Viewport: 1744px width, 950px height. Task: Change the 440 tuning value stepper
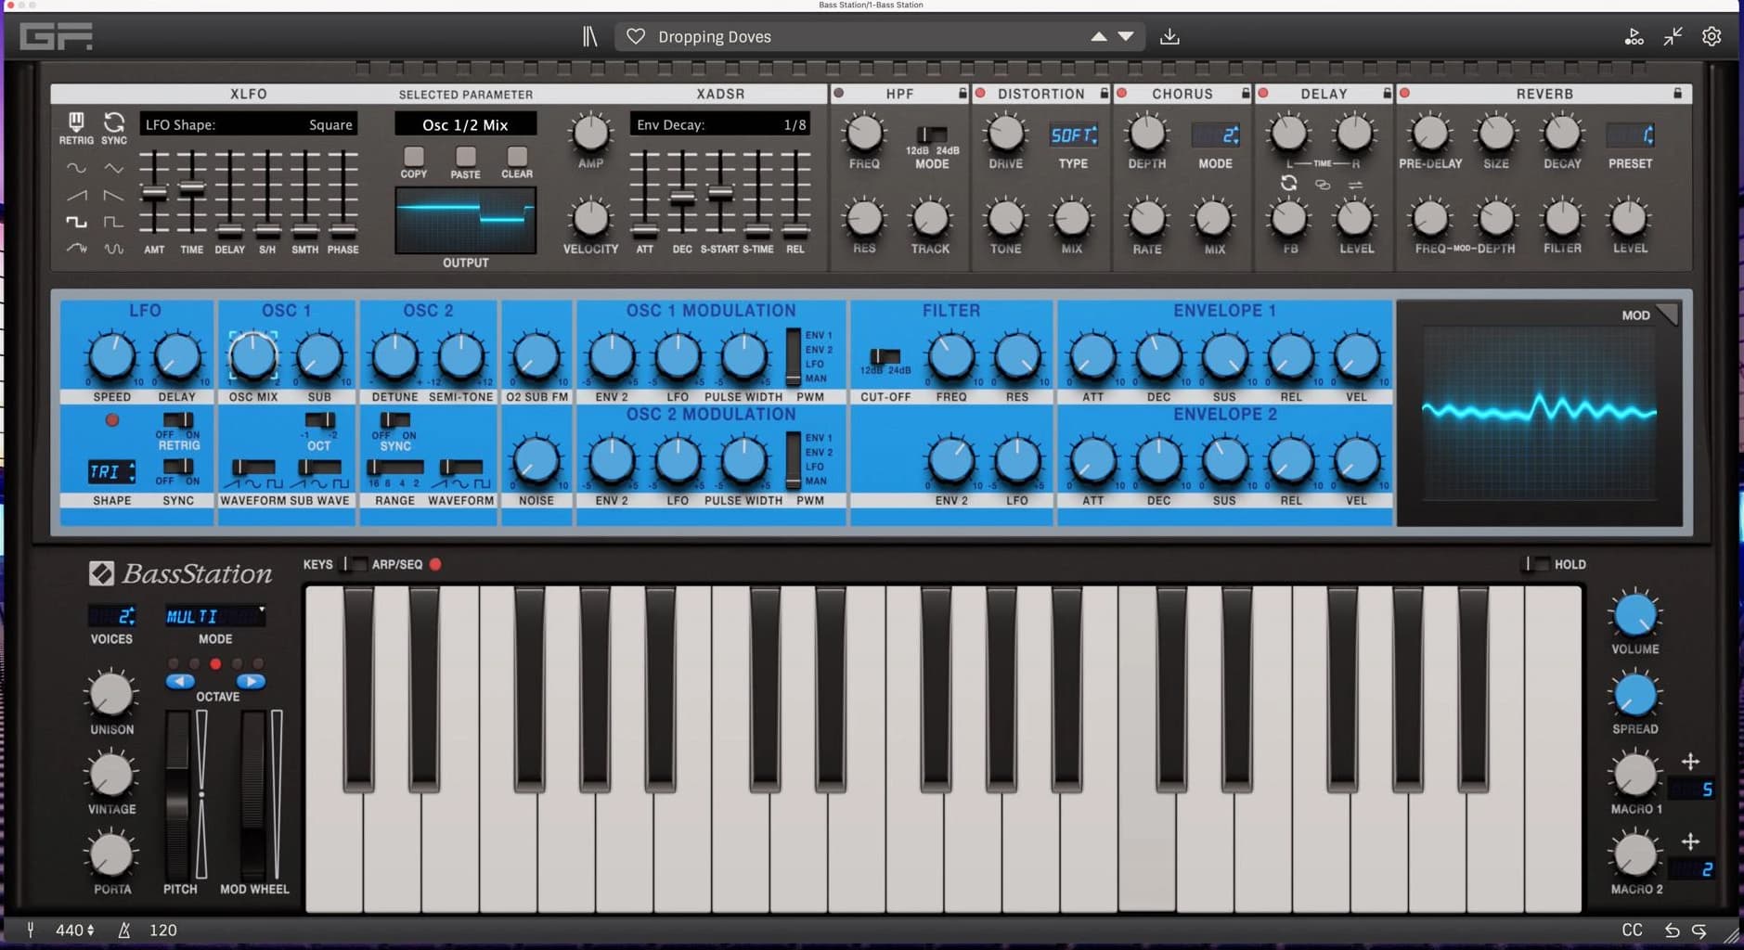90,930
